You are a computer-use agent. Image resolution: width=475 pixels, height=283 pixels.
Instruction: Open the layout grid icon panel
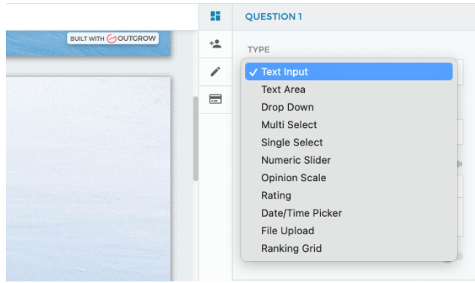(x=215, y=16)
